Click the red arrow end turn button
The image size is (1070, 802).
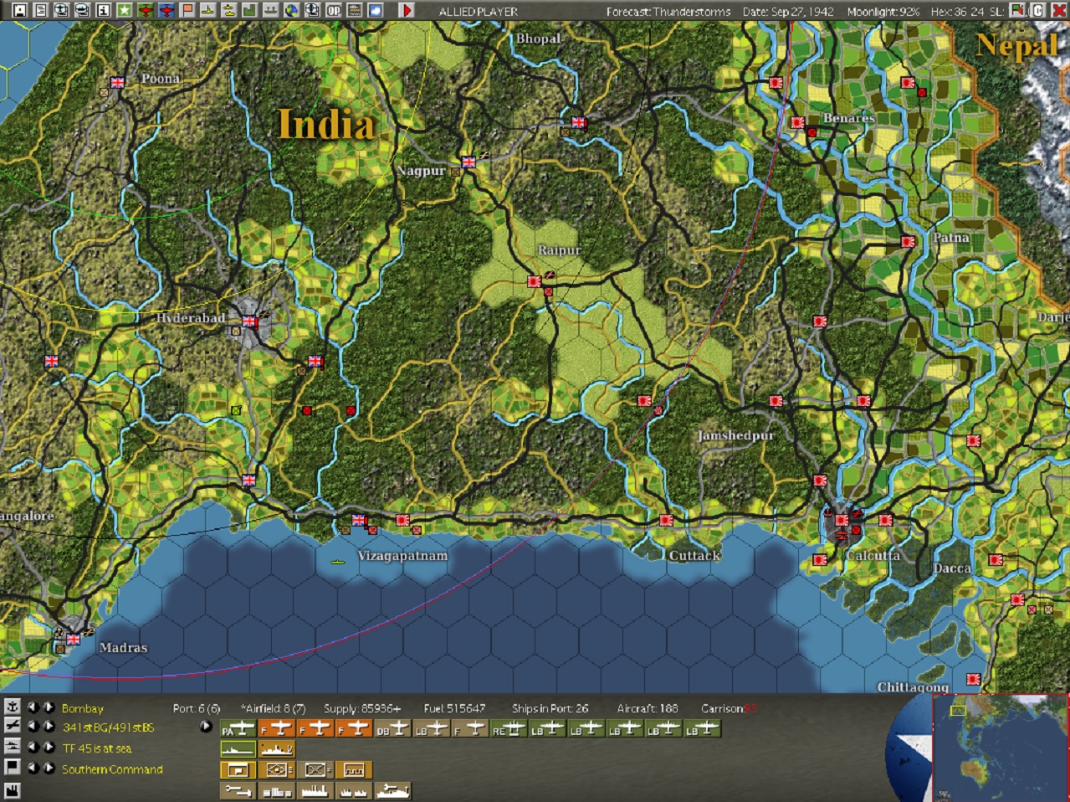pos(407,10)
